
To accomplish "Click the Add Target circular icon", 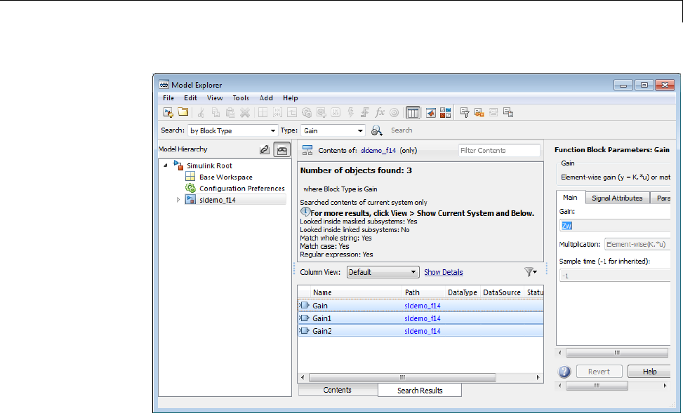I will point(394,113).
